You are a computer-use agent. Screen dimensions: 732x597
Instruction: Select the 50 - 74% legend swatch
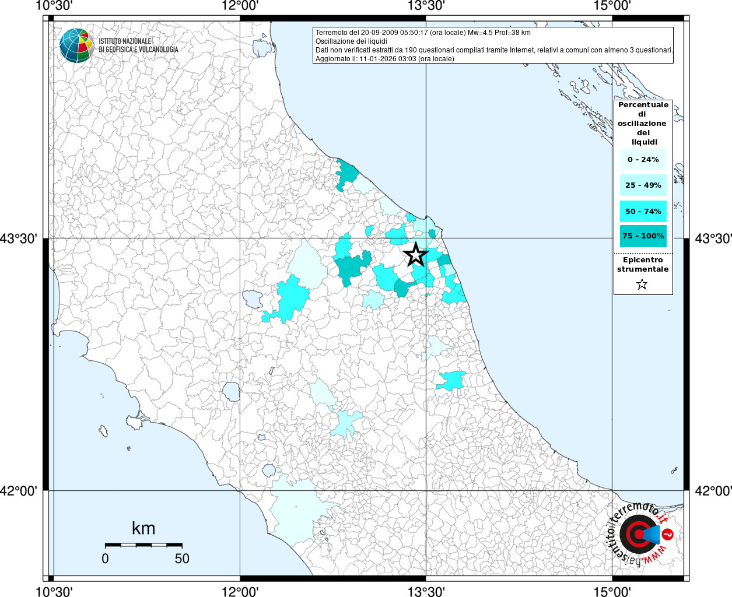point(643,211)
